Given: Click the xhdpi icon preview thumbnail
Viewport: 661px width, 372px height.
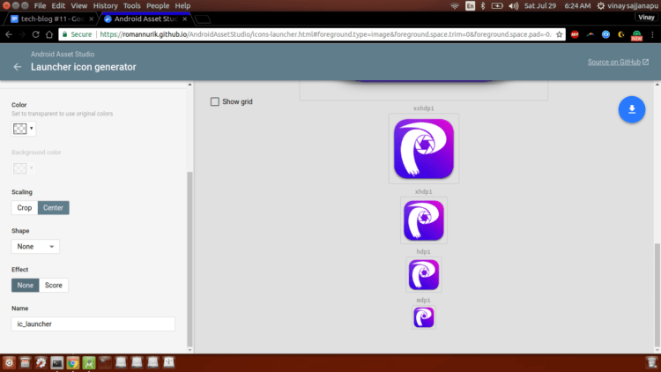Looking at the screenshot, I should [x=424, y=220].
